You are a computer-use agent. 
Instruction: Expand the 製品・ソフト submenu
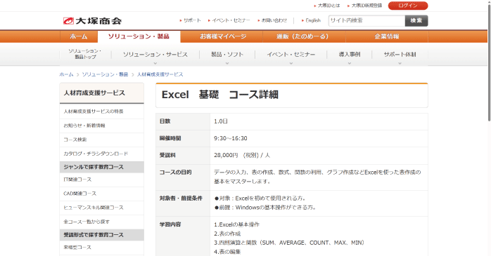[x=227, y=55]
